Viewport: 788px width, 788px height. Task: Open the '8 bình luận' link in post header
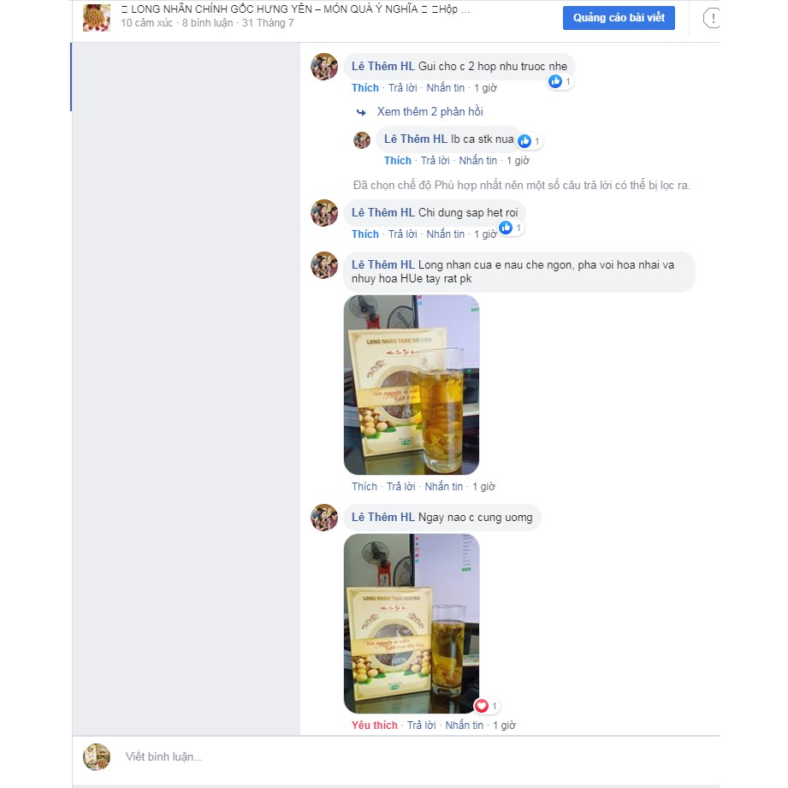pyautogui.click(x=208, y=23)
